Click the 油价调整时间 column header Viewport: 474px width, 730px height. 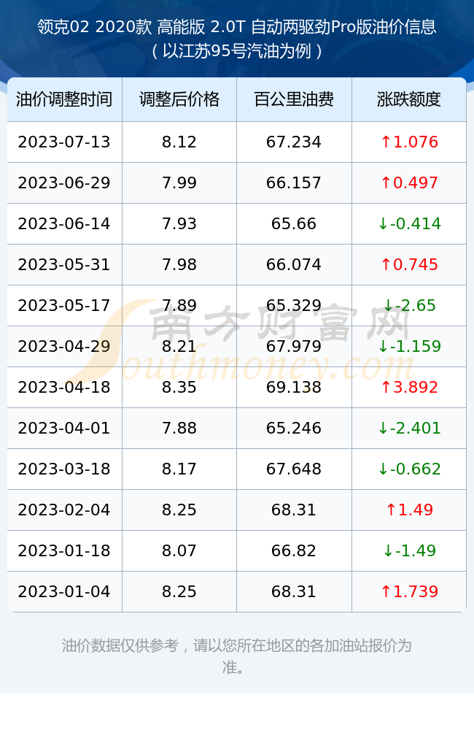tap(65, 99)
